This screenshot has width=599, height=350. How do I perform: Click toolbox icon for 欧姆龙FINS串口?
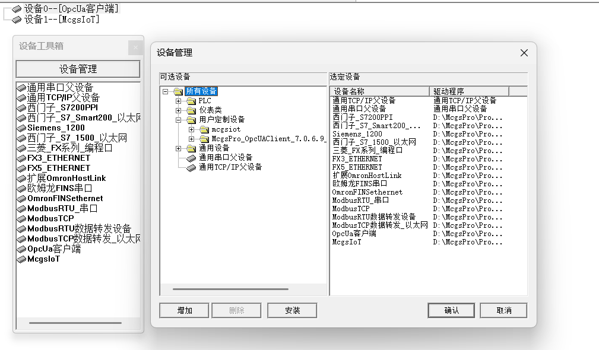pos(22,189)
